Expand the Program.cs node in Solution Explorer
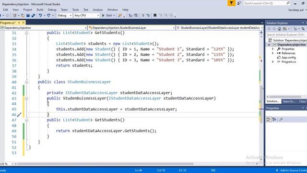307x173 pixels. point(273,62)
